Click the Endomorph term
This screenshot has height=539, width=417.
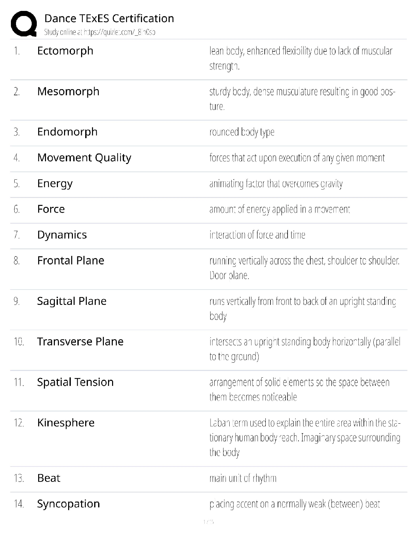coord(67,132)
